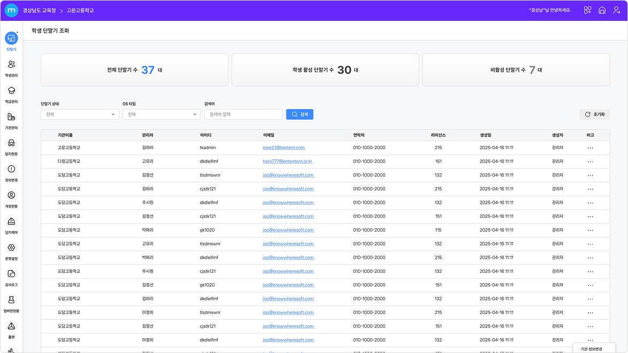This screenshot has height=353, width=628.
Task: Open the 감사로그 sidebar icon
Action: click(x=11, y=274)
